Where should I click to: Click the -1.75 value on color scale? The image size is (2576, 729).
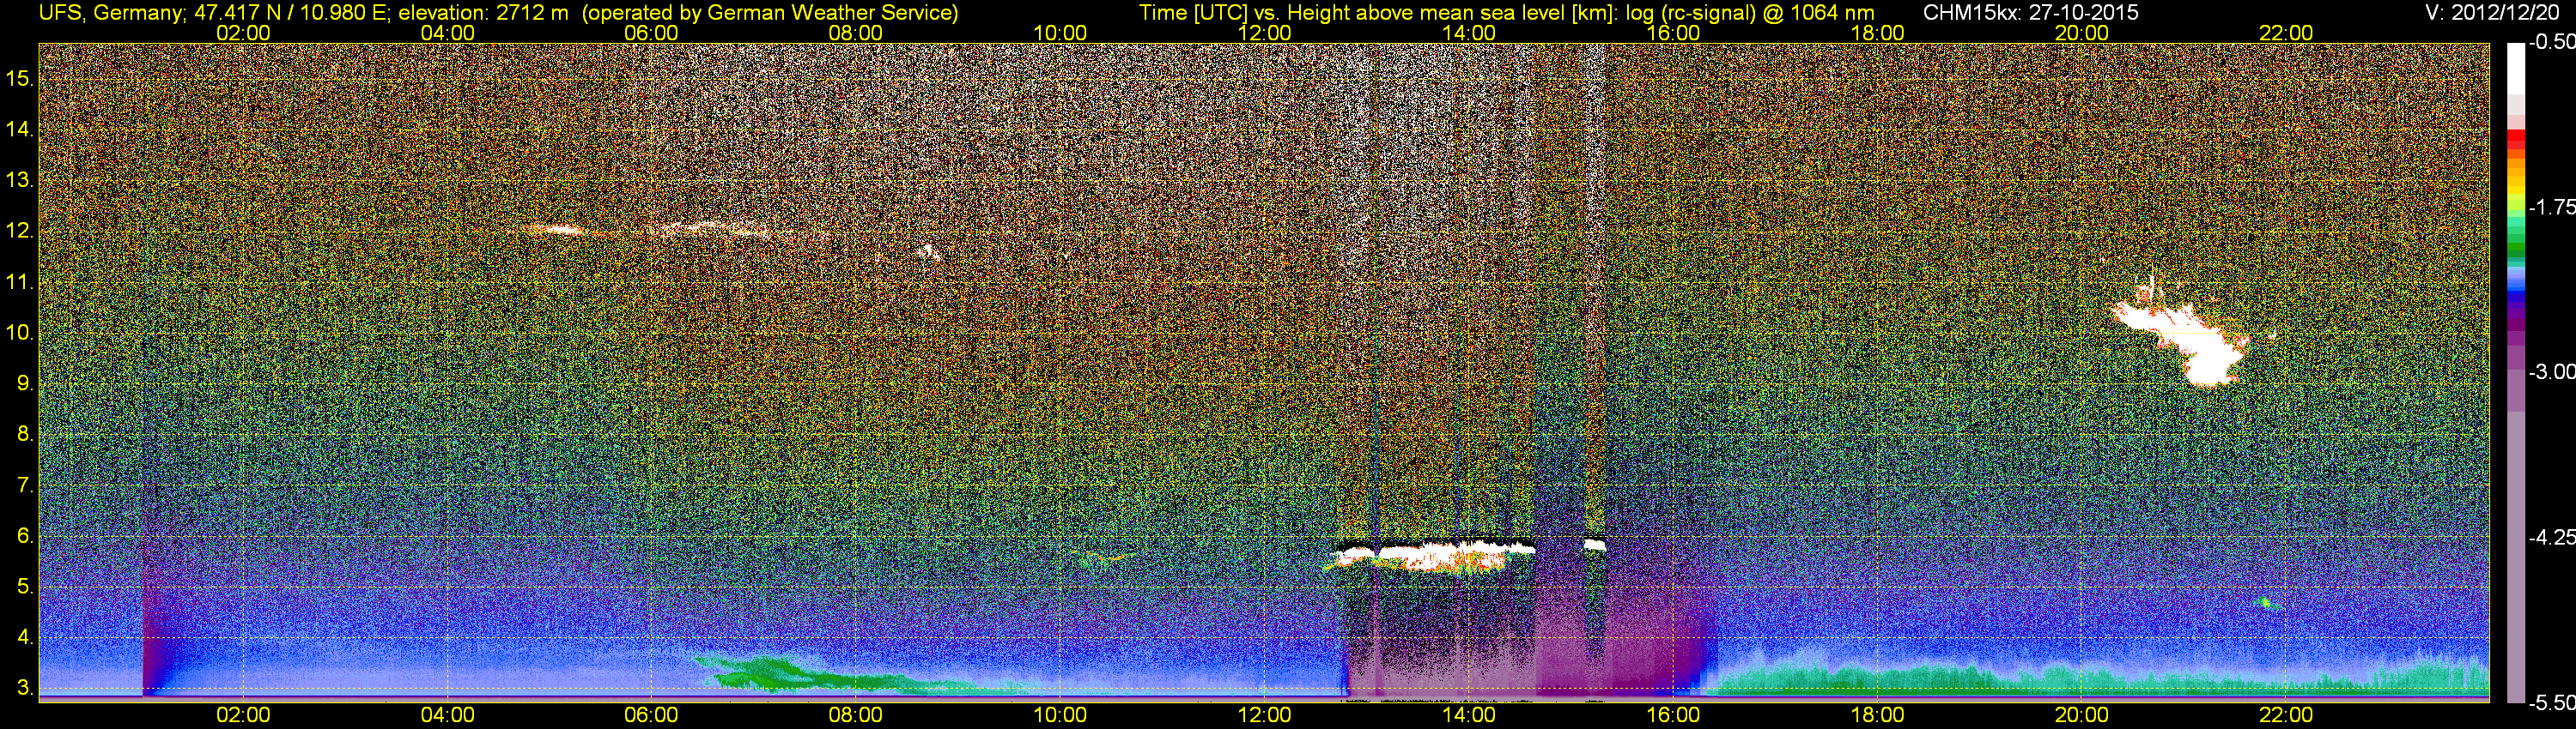pyautogui.click(x=2551, y=208)
